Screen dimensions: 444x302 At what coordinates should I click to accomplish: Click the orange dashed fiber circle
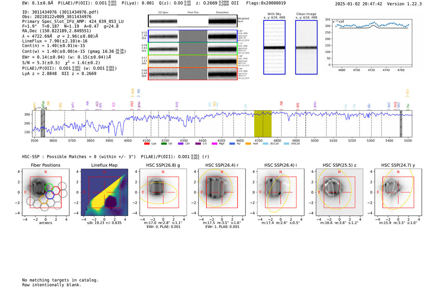[x=44, y=199]
